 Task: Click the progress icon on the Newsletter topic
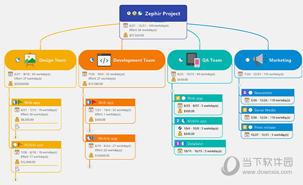[250, 92]
